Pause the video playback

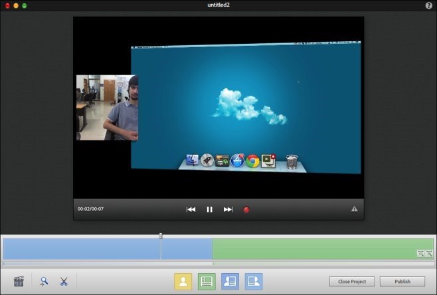209,209
